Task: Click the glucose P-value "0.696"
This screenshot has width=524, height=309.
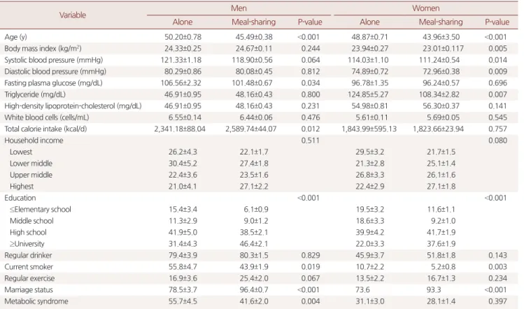Action: (497, 83)
